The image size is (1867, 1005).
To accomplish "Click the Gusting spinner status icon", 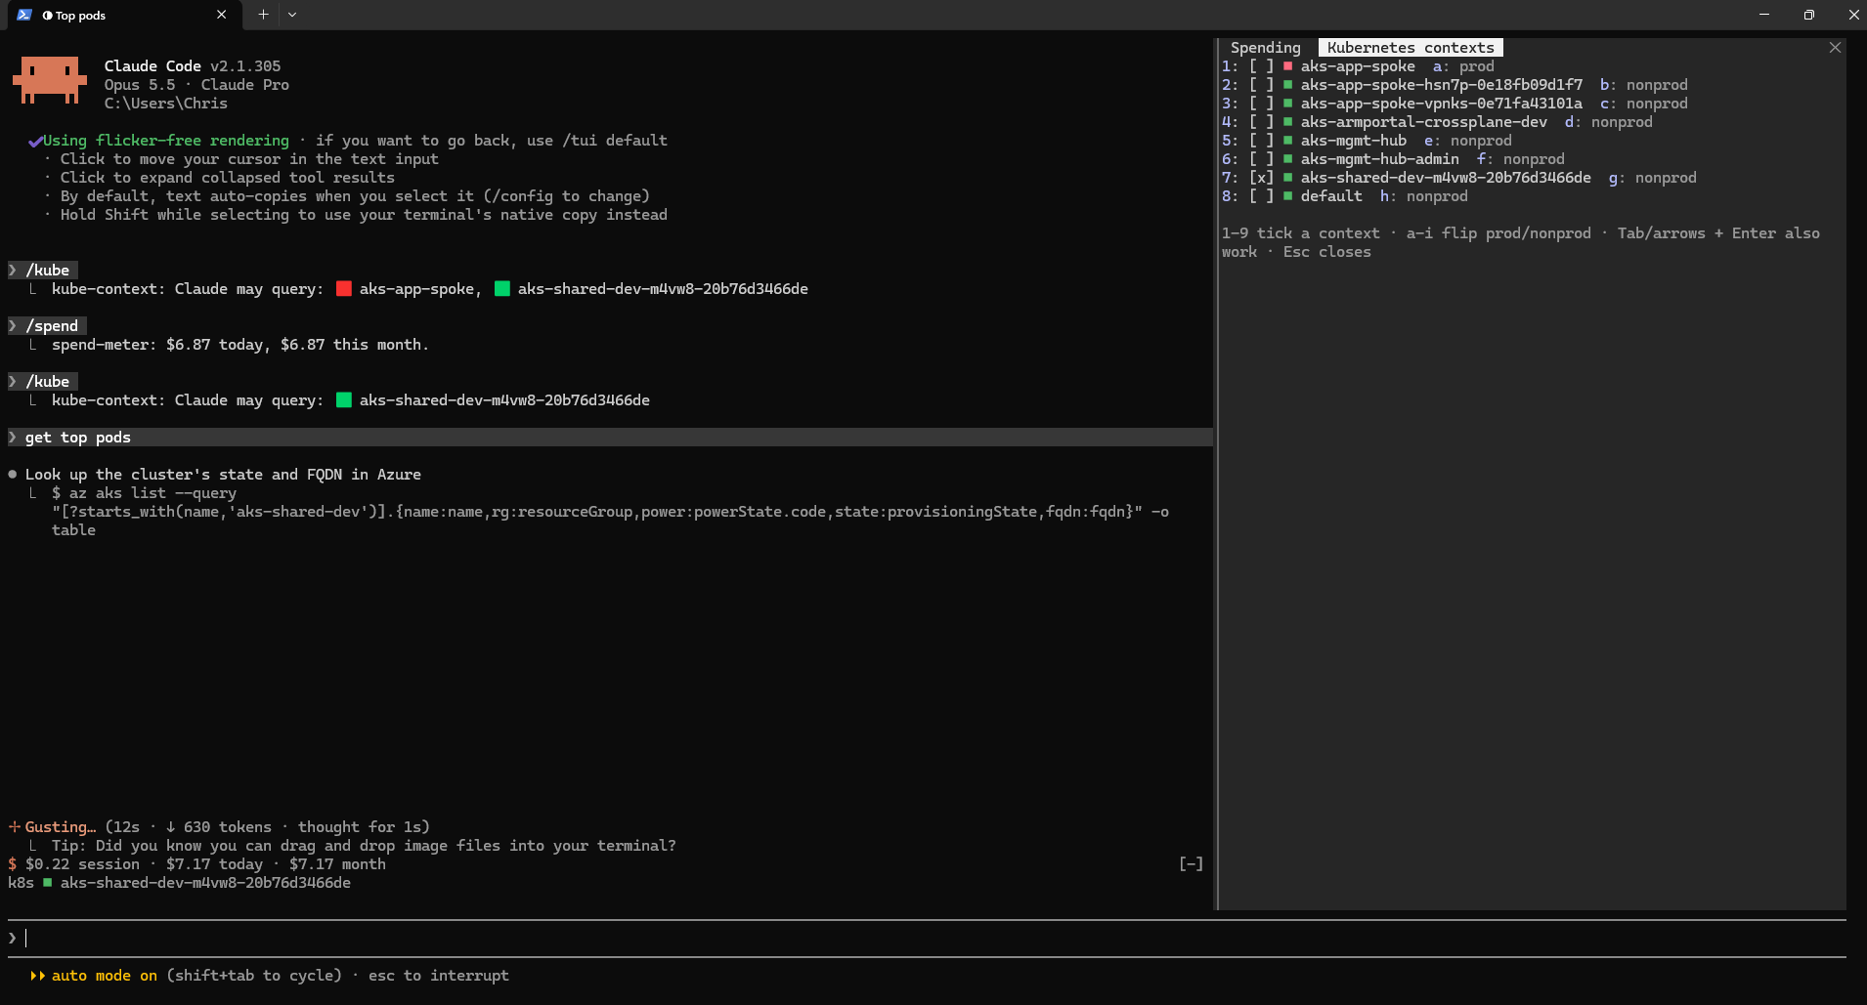I will click(15, 827).
